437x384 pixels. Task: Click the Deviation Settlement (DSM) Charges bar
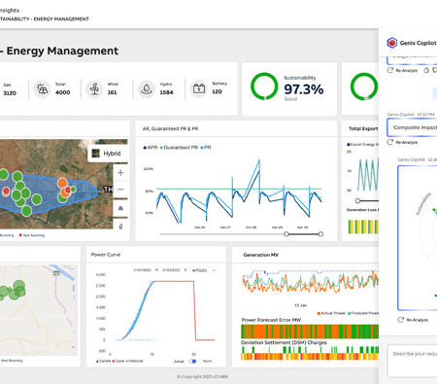[310, 353]
